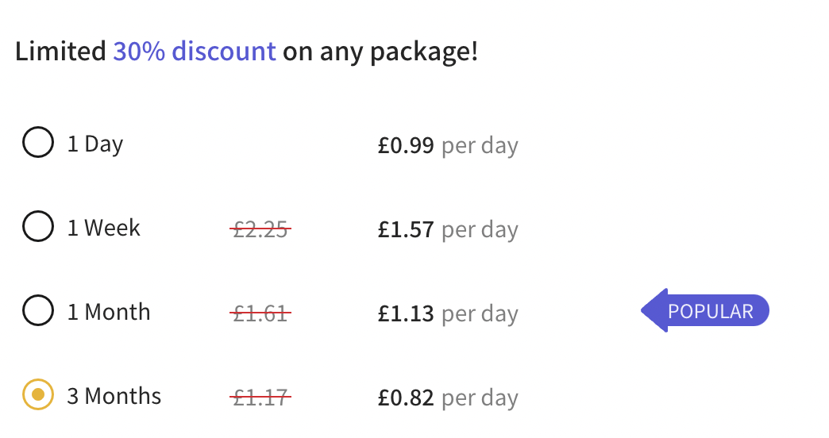Click the £1.57 per day price
This screenshot has height=438, width=829.
click(448, 229)
